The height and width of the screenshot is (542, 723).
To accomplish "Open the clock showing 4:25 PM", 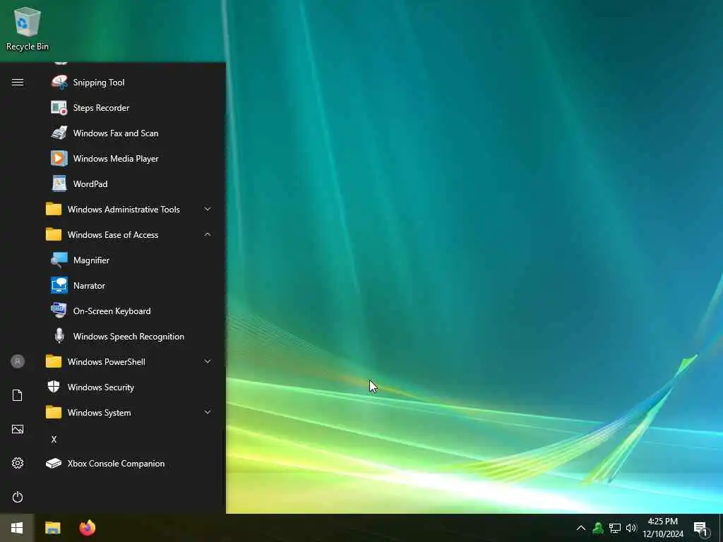I will 663,528.
